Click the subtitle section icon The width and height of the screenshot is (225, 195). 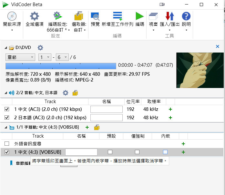click(12, 127)
